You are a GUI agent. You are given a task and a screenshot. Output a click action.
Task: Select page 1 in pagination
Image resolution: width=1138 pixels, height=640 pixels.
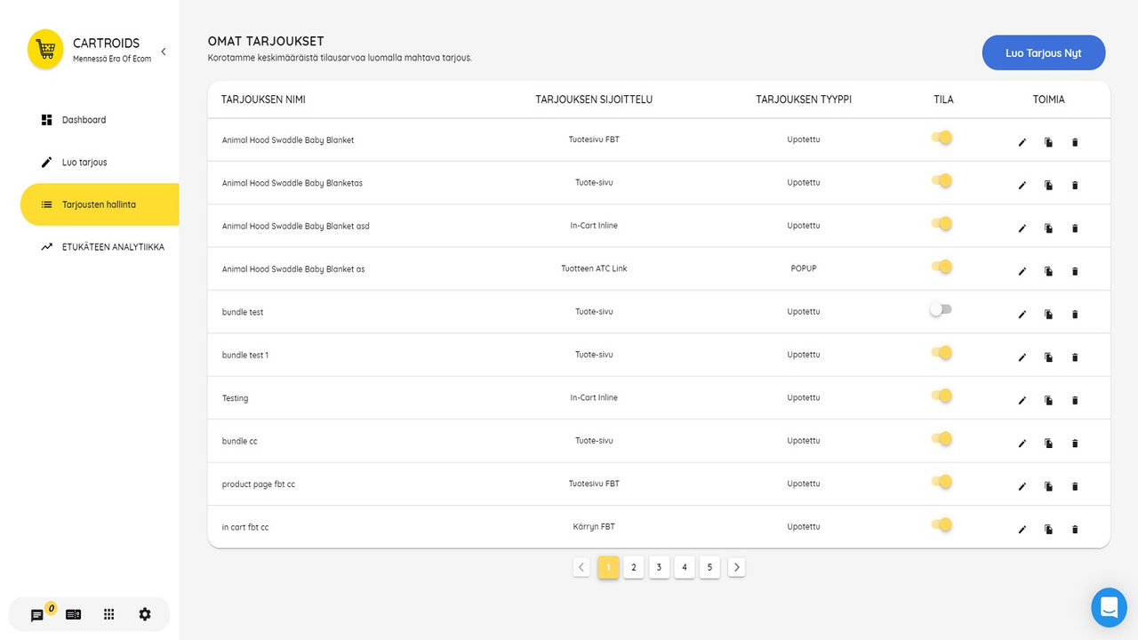608,567
